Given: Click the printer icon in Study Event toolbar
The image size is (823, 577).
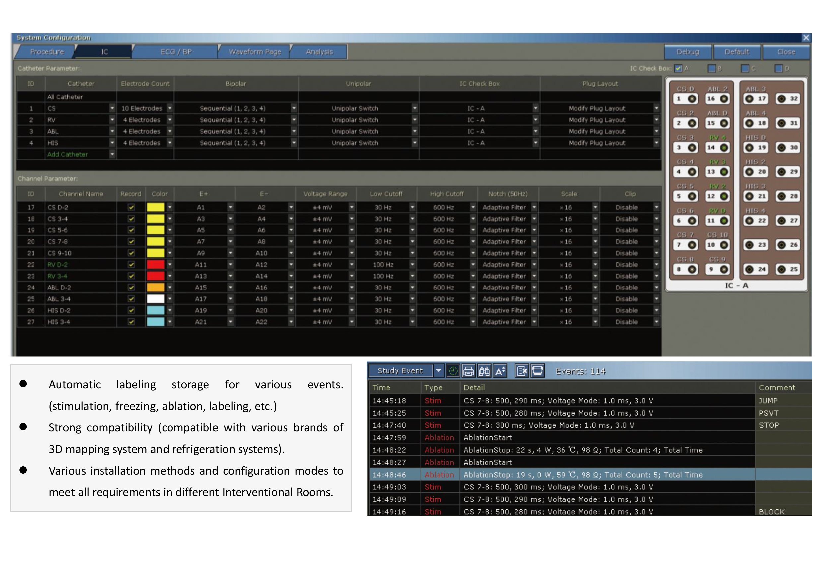Looking at the screenshot, I should (x=468, y=371).
